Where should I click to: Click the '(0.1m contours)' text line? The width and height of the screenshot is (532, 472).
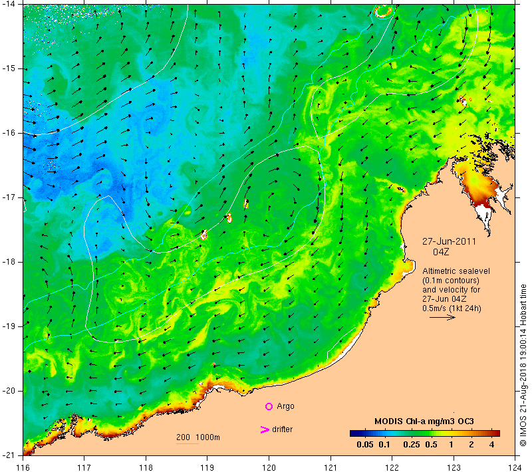click(x=451, y=281)
